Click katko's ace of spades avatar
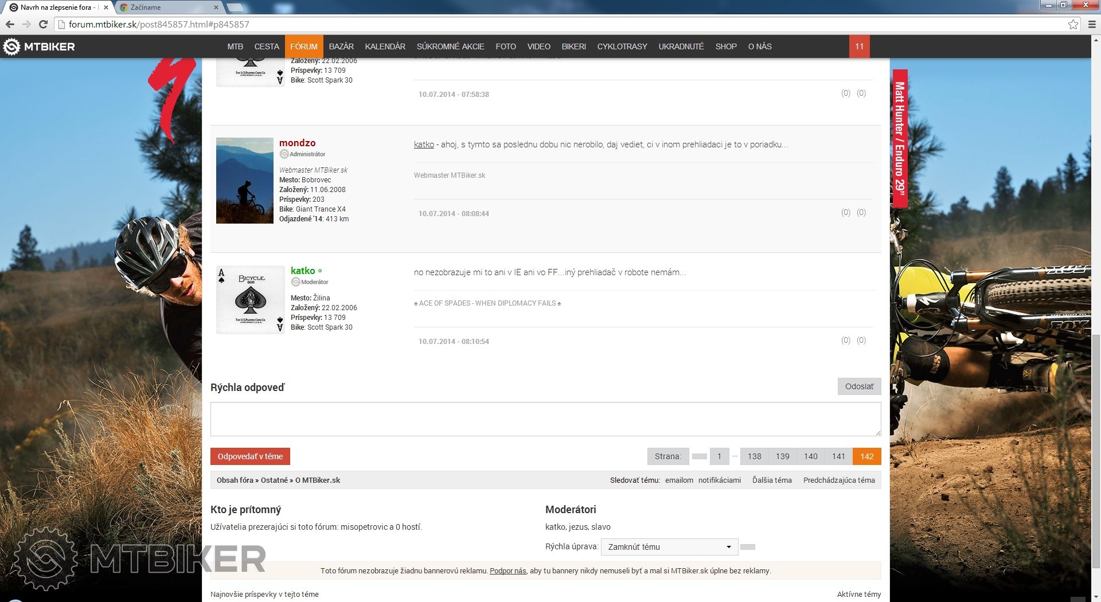The height and width of the screenshot is (602, 1101). tap(251, 299)
